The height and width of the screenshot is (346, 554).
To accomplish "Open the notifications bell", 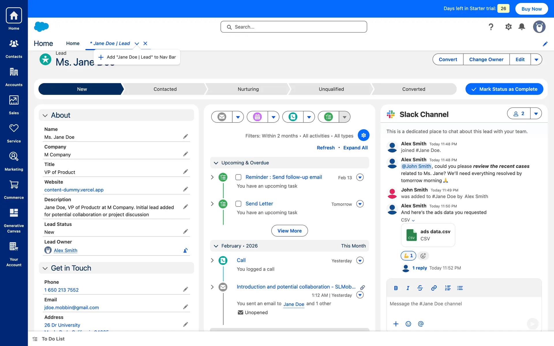I will click(x=522, y=27).
